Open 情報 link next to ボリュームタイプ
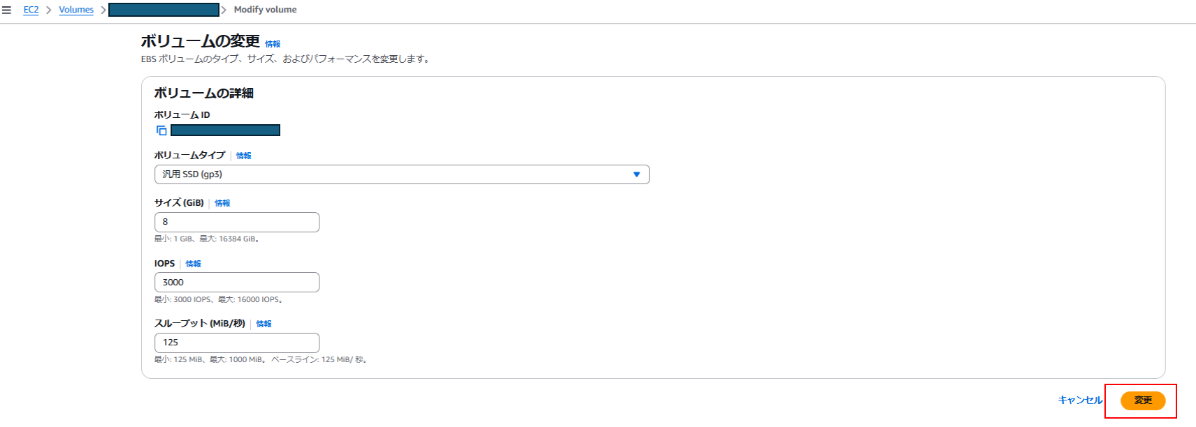The height and width of the screenshot is (427, 1196). 243,156
